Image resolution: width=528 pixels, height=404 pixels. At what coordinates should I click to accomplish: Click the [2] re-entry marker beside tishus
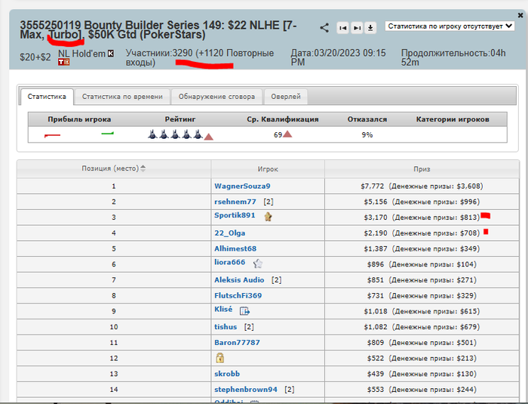[249, 327]
